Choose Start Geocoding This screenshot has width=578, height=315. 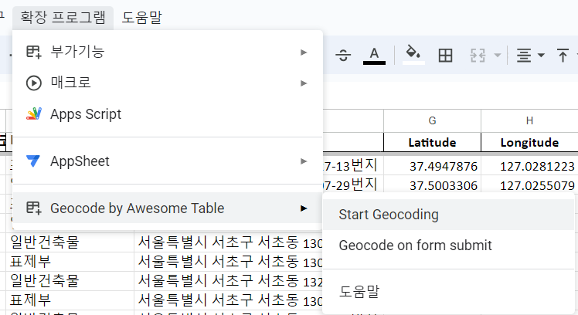[448, 215]
